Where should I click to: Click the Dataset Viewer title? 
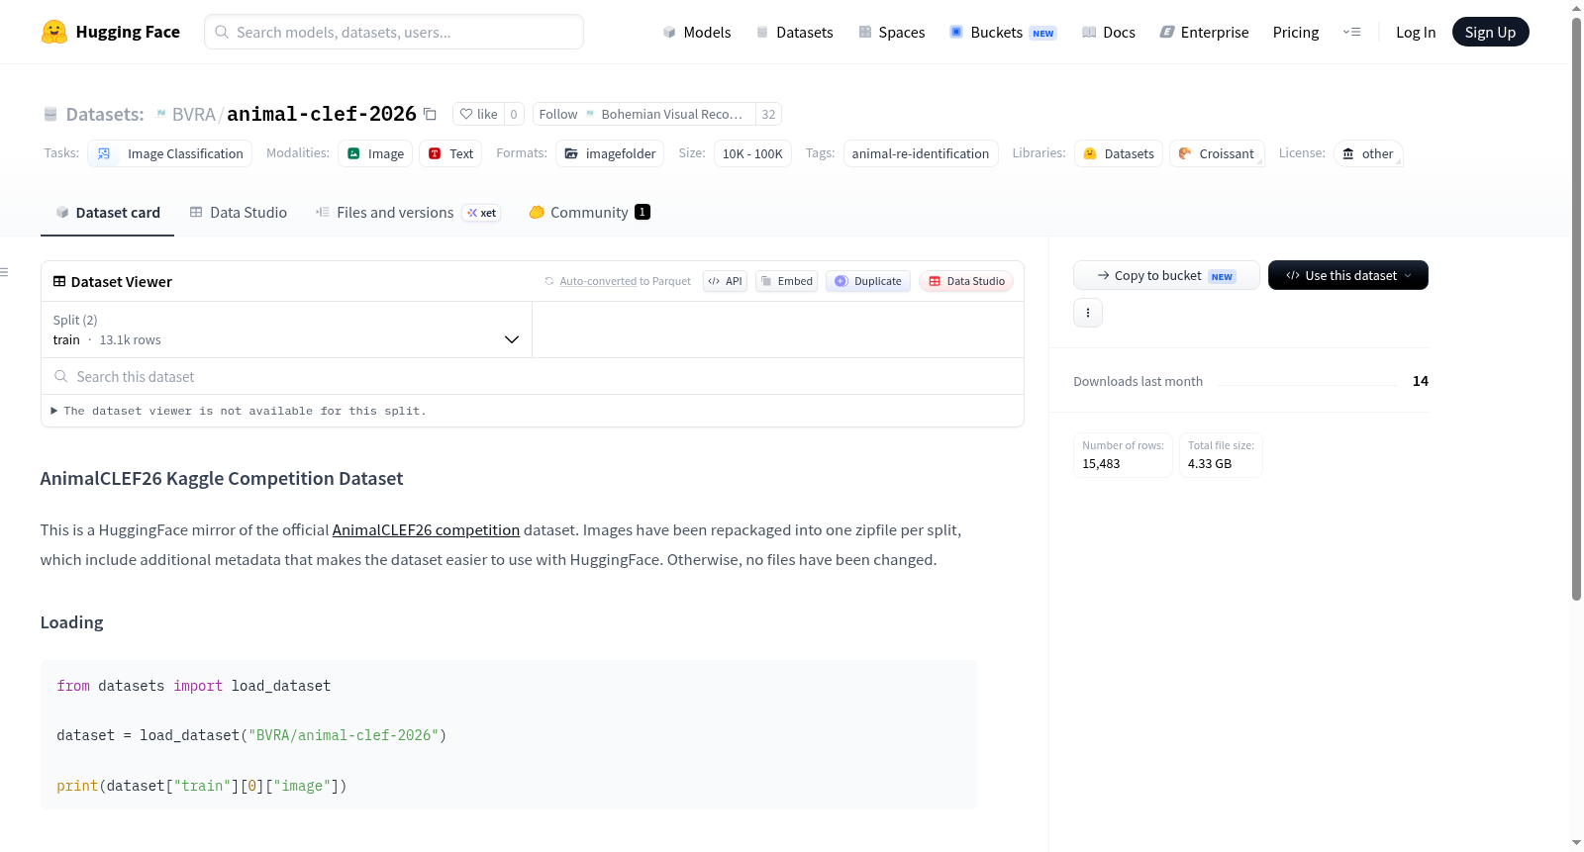(x=122, y=282)
